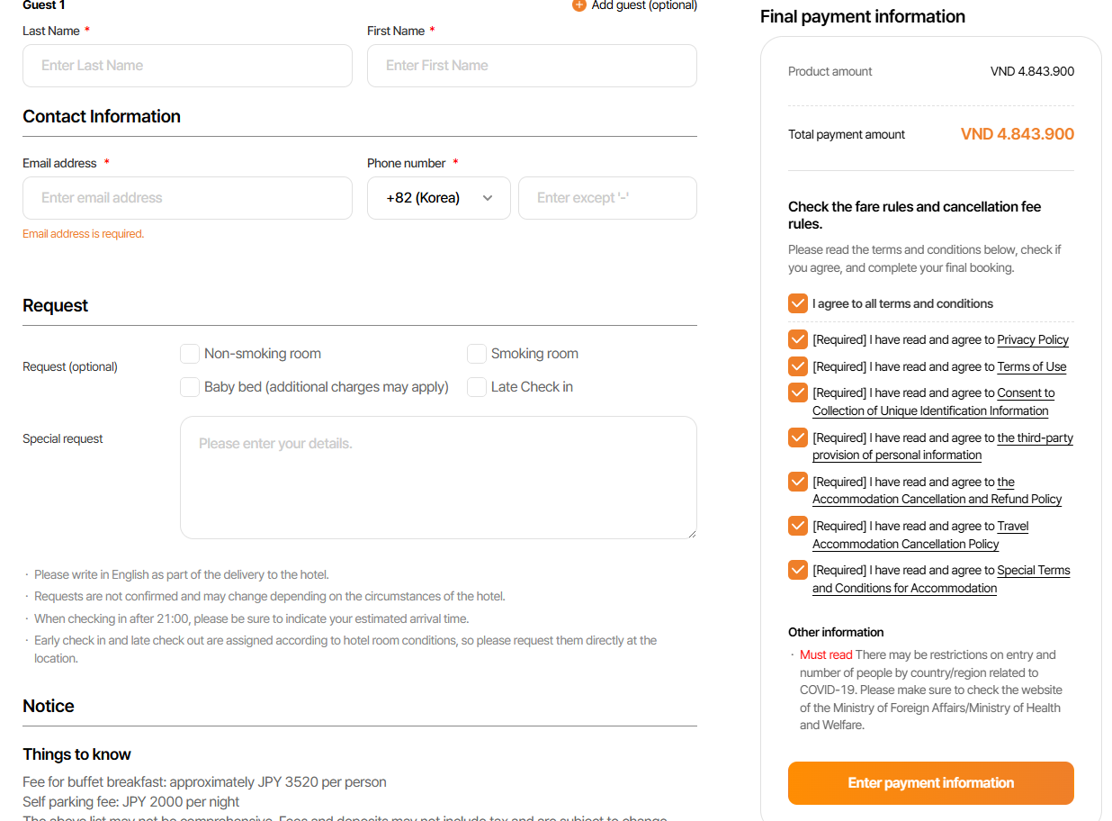Uncheck I agree to all terms
Viewport: 1112px width, 821px height.
coord(798,303)
